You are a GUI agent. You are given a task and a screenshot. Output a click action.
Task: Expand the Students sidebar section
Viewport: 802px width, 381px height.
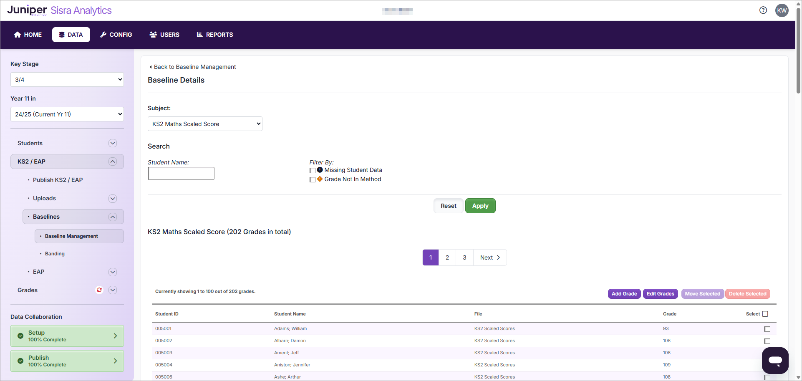click(x=112, y=143)
